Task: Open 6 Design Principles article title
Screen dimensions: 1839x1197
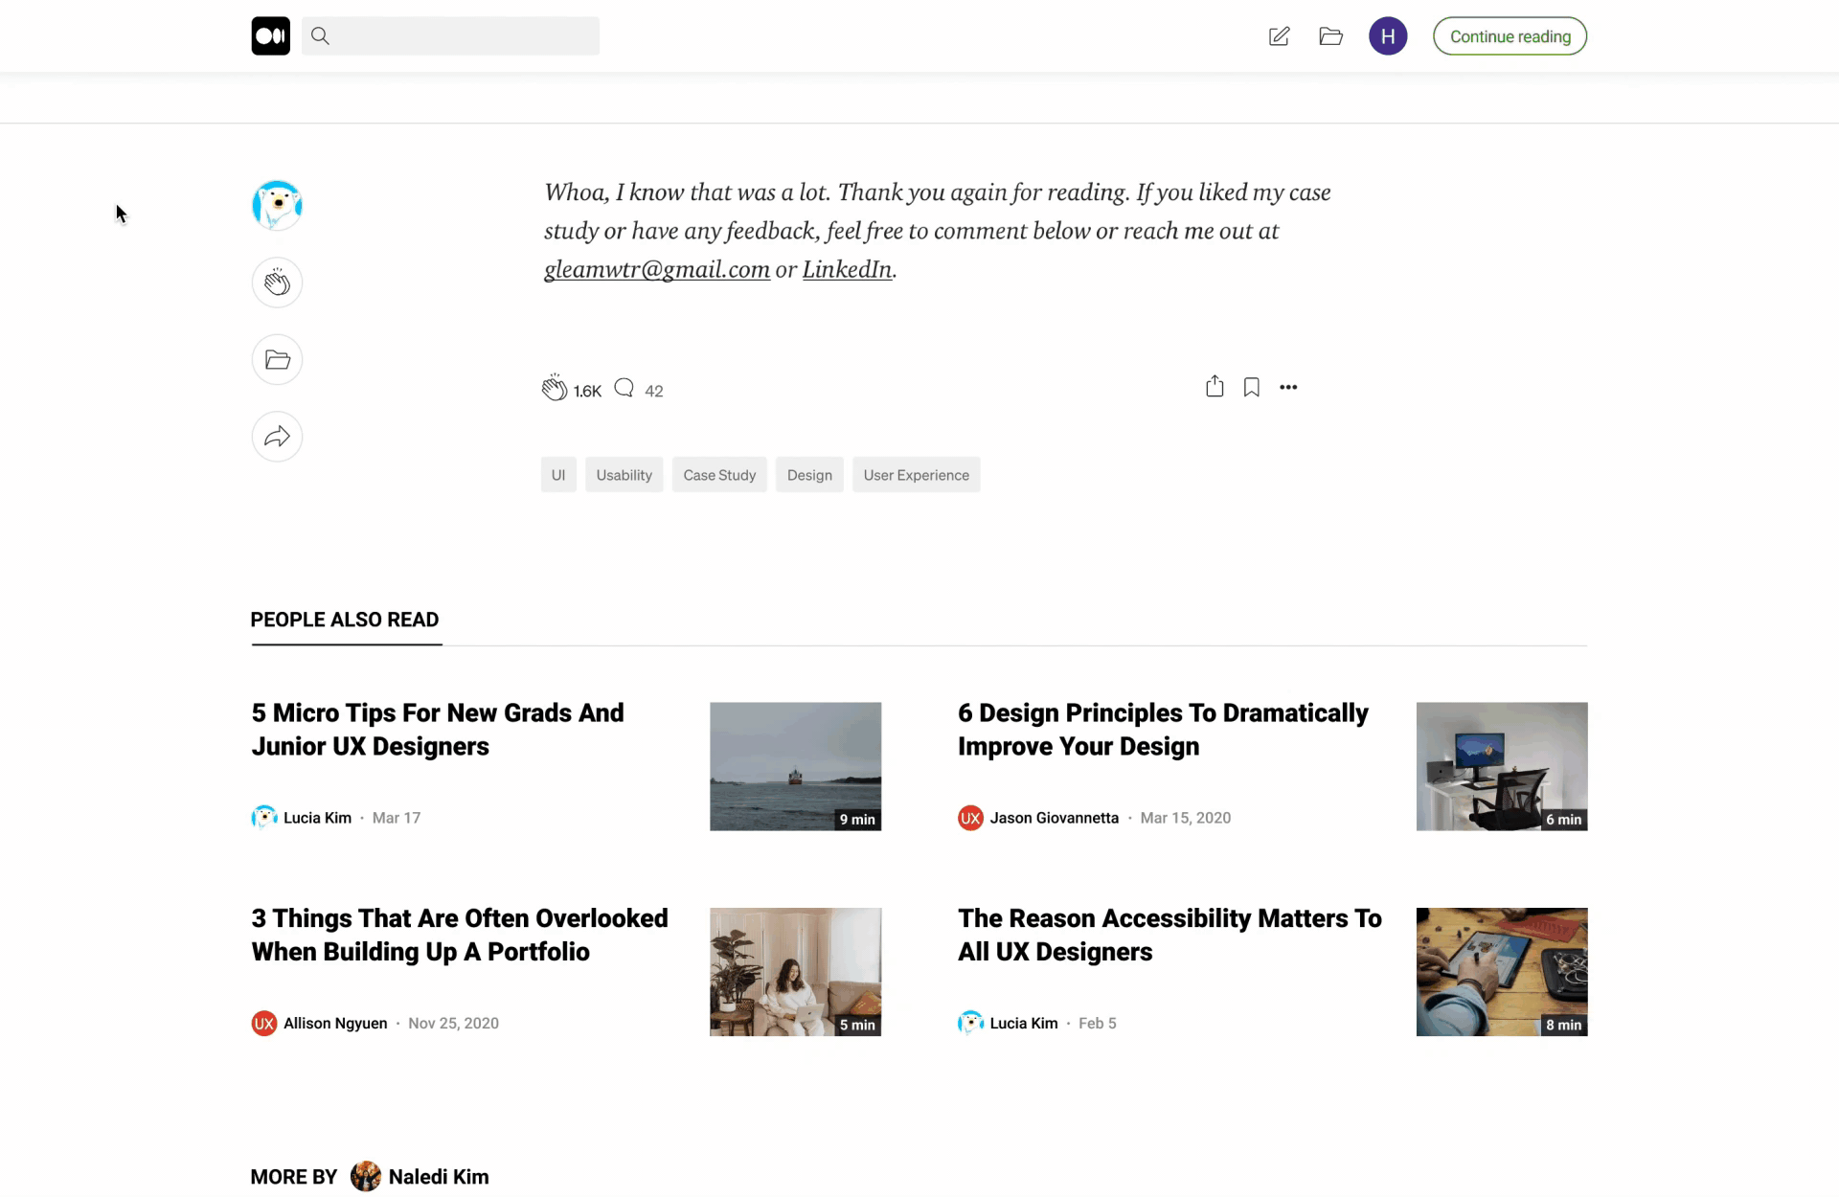Action: pos(1163,730)
